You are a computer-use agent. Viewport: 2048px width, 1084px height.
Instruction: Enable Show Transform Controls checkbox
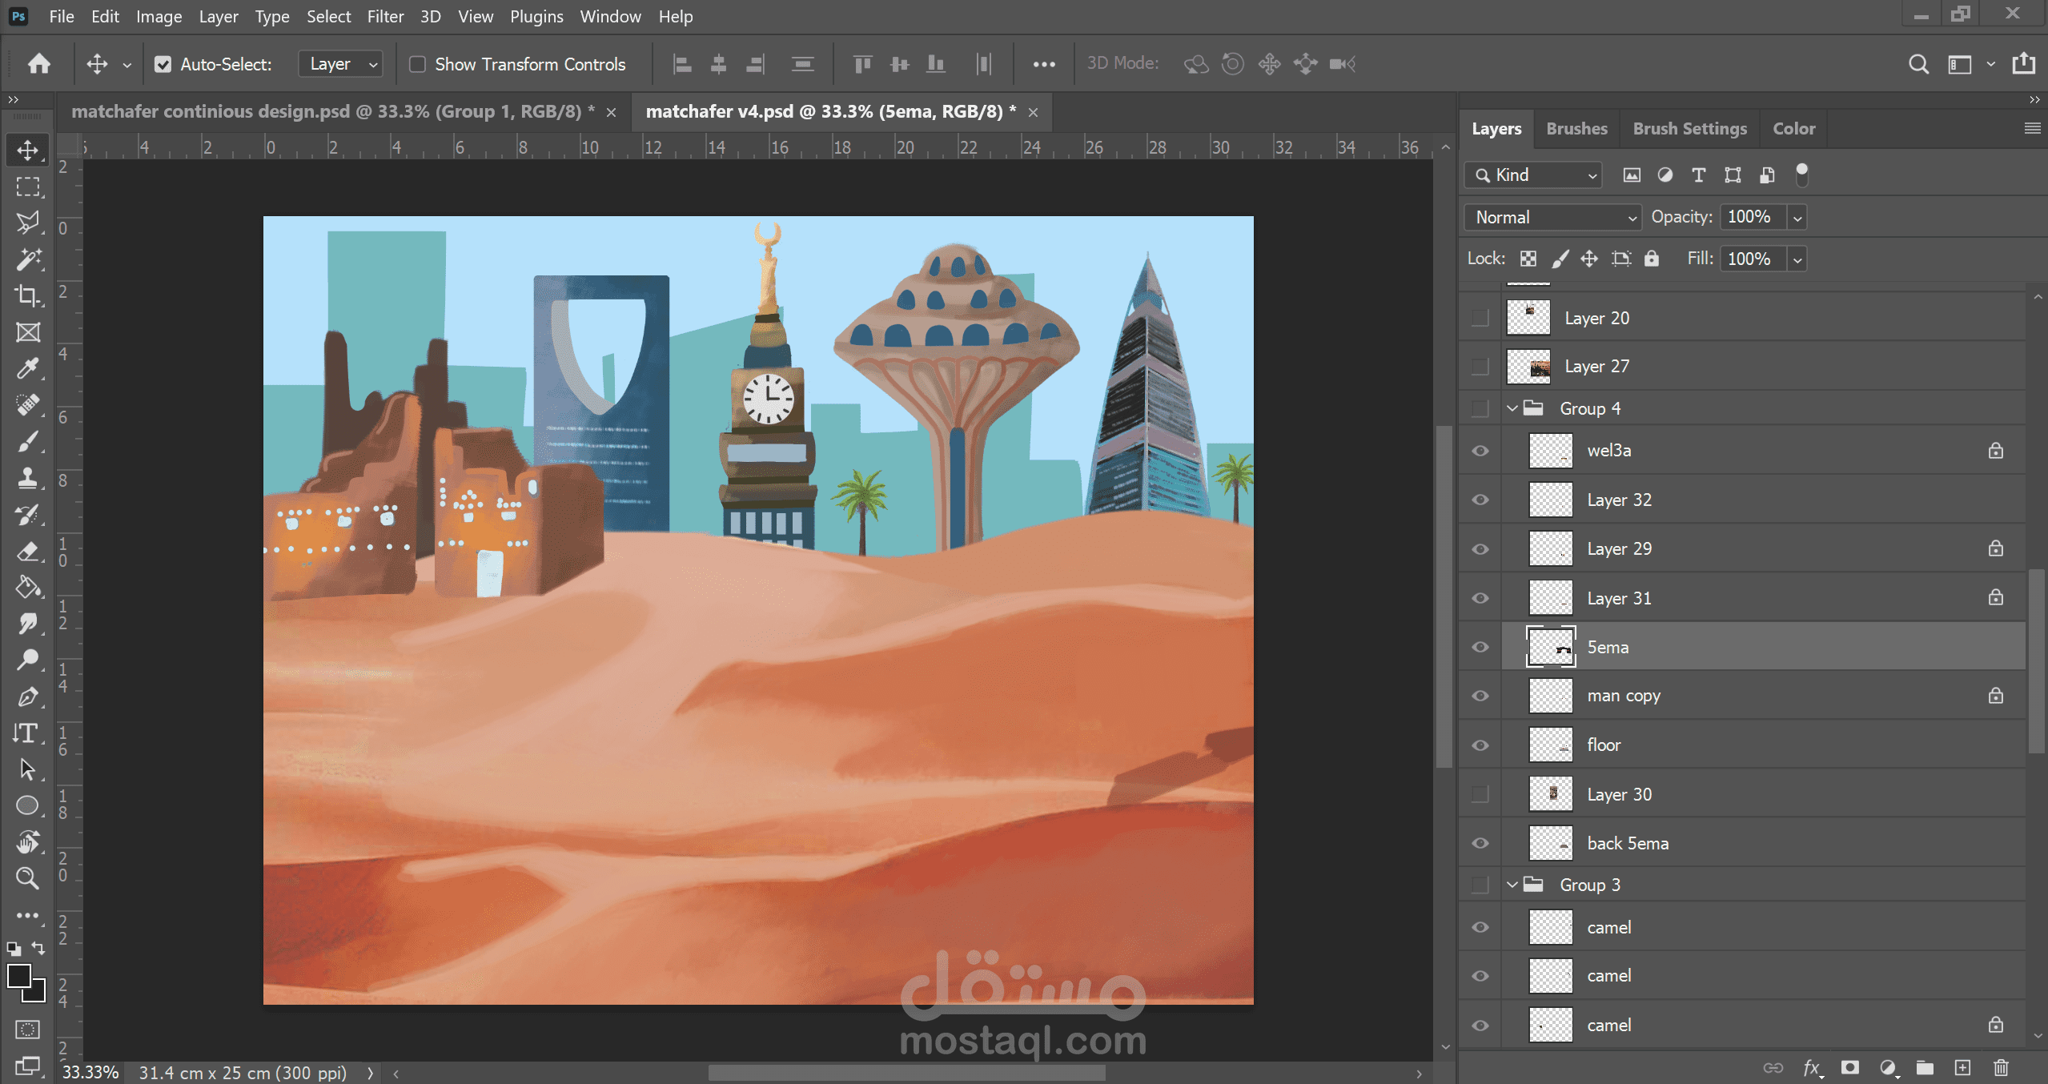(417, 64)
